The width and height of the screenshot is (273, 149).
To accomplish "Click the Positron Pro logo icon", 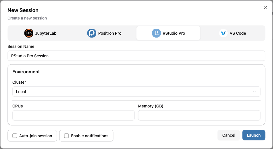I will (92, 33).
